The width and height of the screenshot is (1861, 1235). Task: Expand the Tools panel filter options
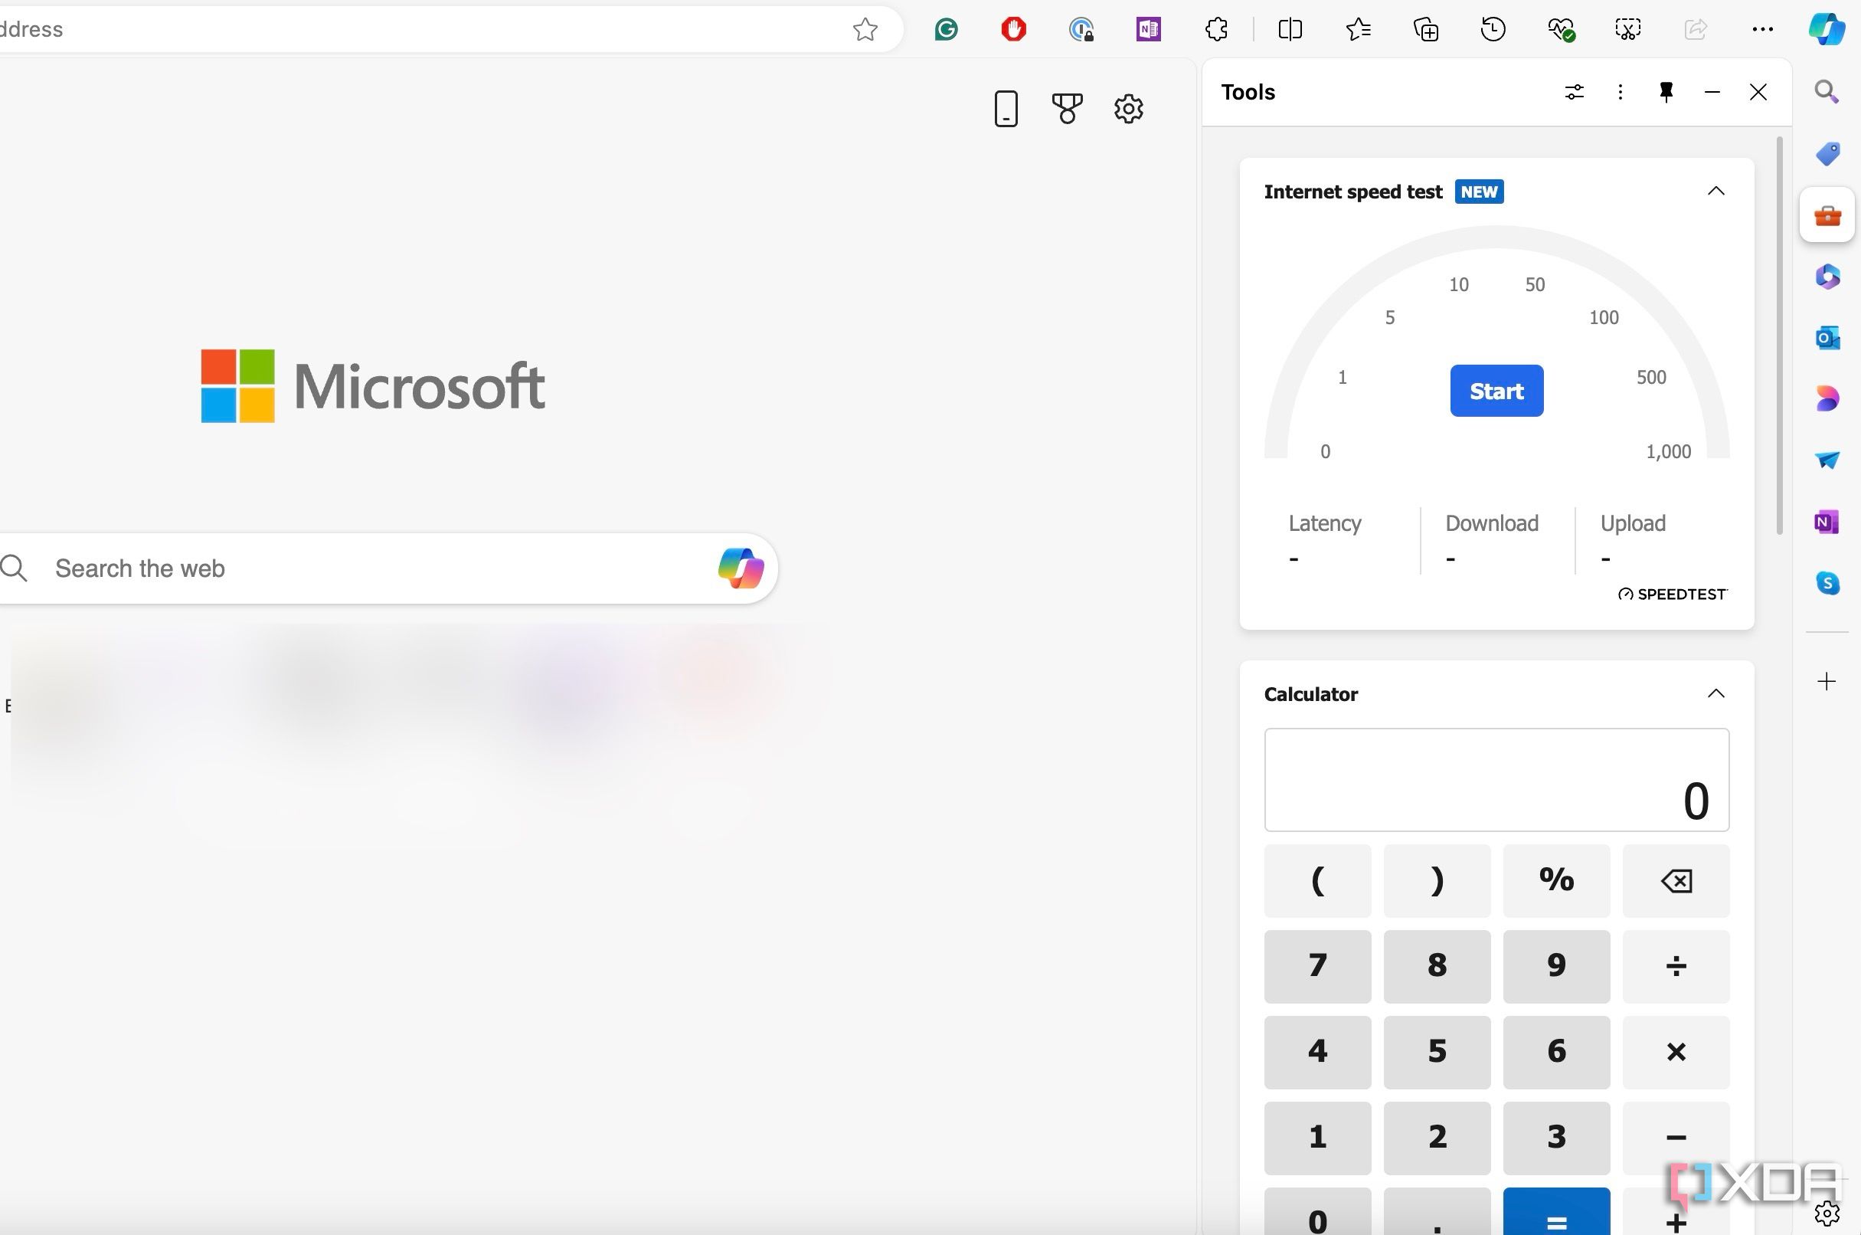1573,91
